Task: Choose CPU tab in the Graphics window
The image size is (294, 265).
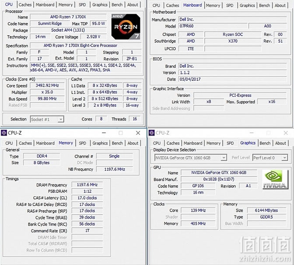Action: click(x=157, y=143)
